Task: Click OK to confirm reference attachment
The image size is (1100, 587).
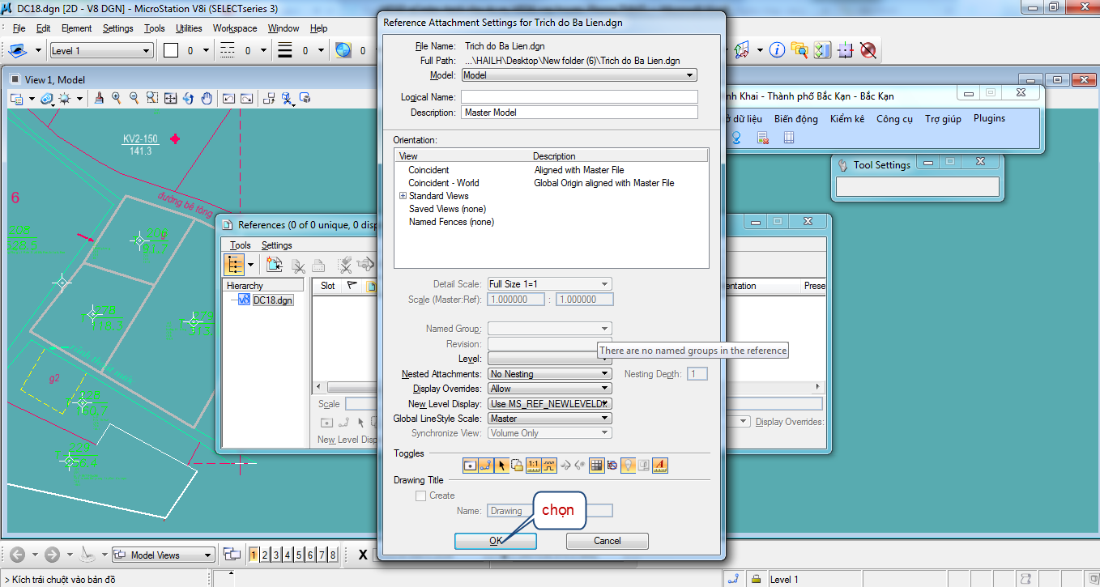Action: tap(495, 541)
